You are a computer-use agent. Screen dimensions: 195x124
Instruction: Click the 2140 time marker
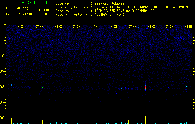click(x=188, y=27)
